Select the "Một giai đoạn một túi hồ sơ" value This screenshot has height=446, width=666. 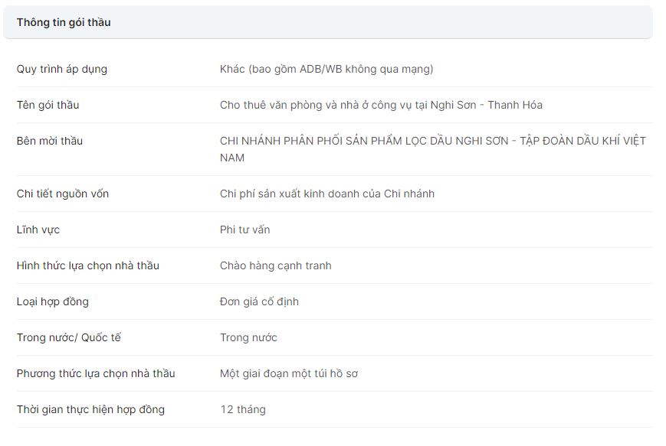(289, 373)
